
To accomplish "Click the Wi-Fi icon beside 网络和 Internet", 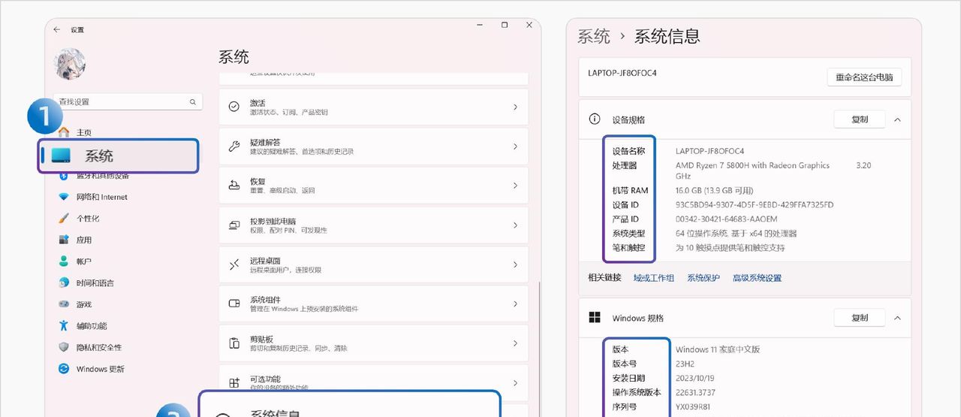I will point(64,197).
